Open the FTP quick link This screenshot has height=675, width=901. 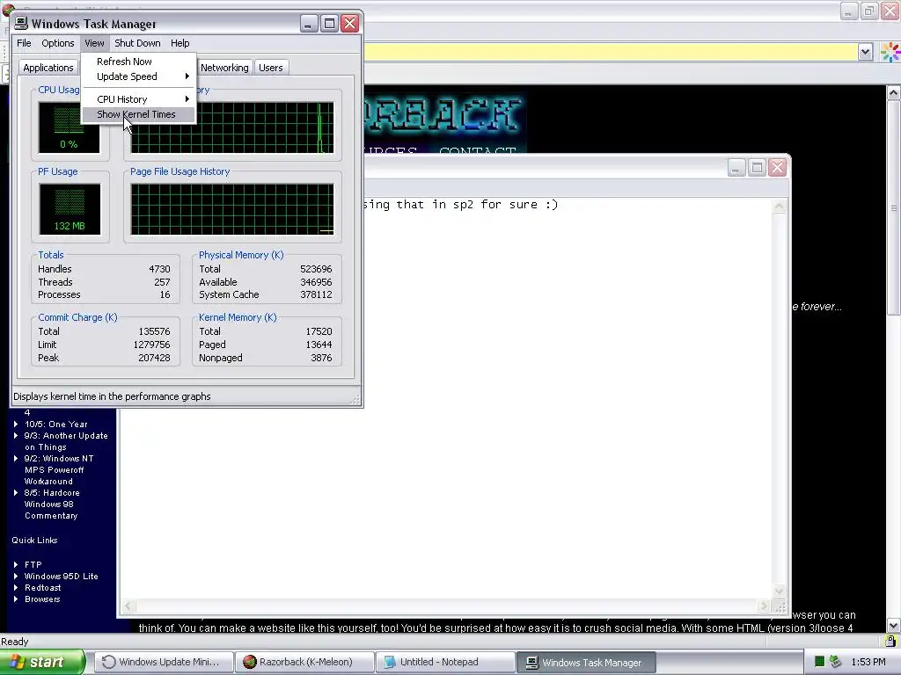point(33,565)
